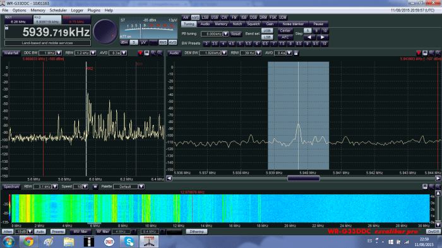The width and height of the screenshot is (442, 248).
Task: Click the save icon in DDC spectrum panel
Action: coord(146,53)
